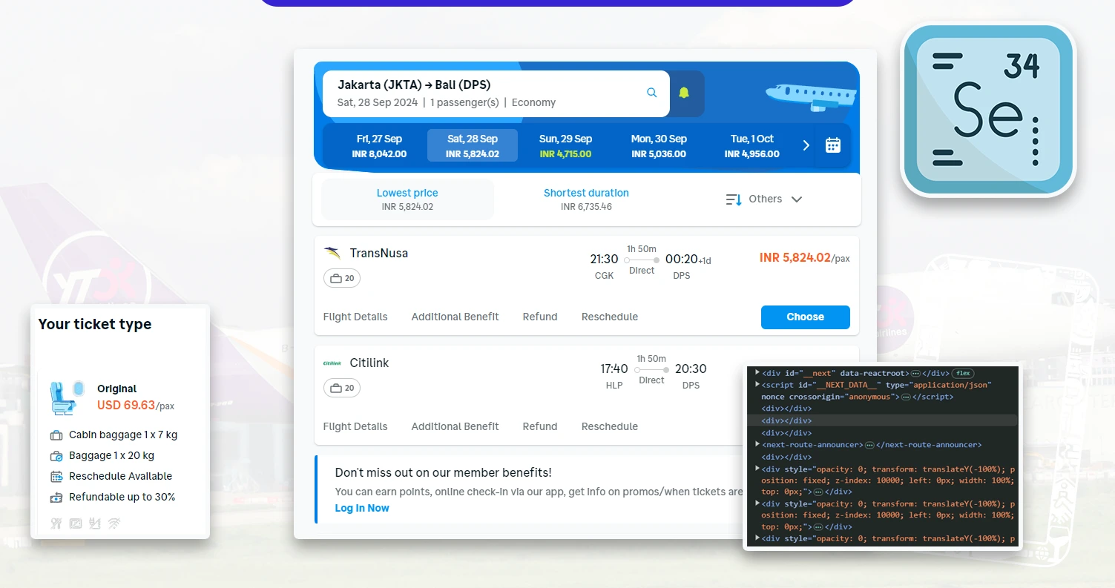
Task: Click the Log In Now link
Action: tap(362, 508)
